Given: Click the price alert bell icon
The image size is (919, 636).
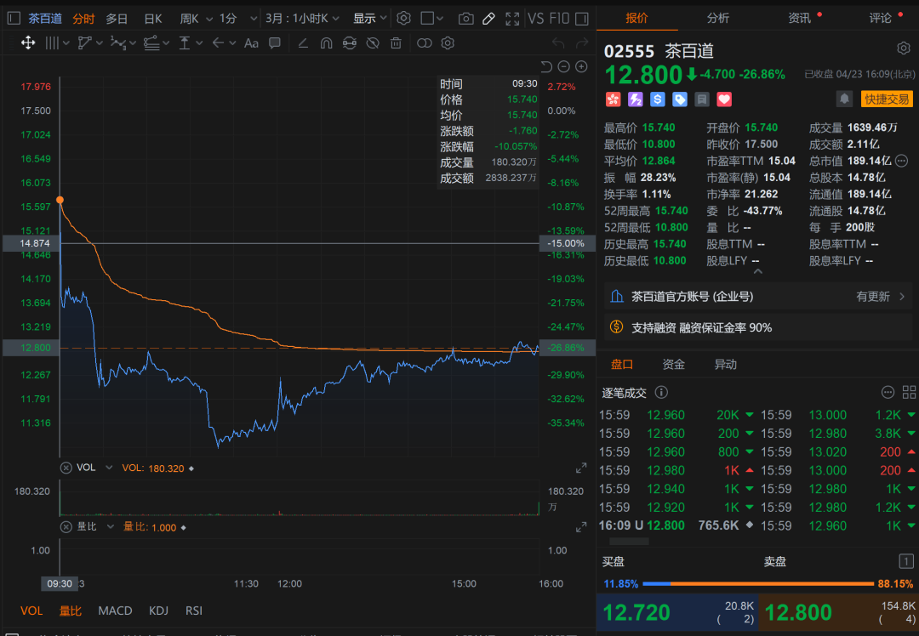Looking at the screenshot, I should [844, 99].
